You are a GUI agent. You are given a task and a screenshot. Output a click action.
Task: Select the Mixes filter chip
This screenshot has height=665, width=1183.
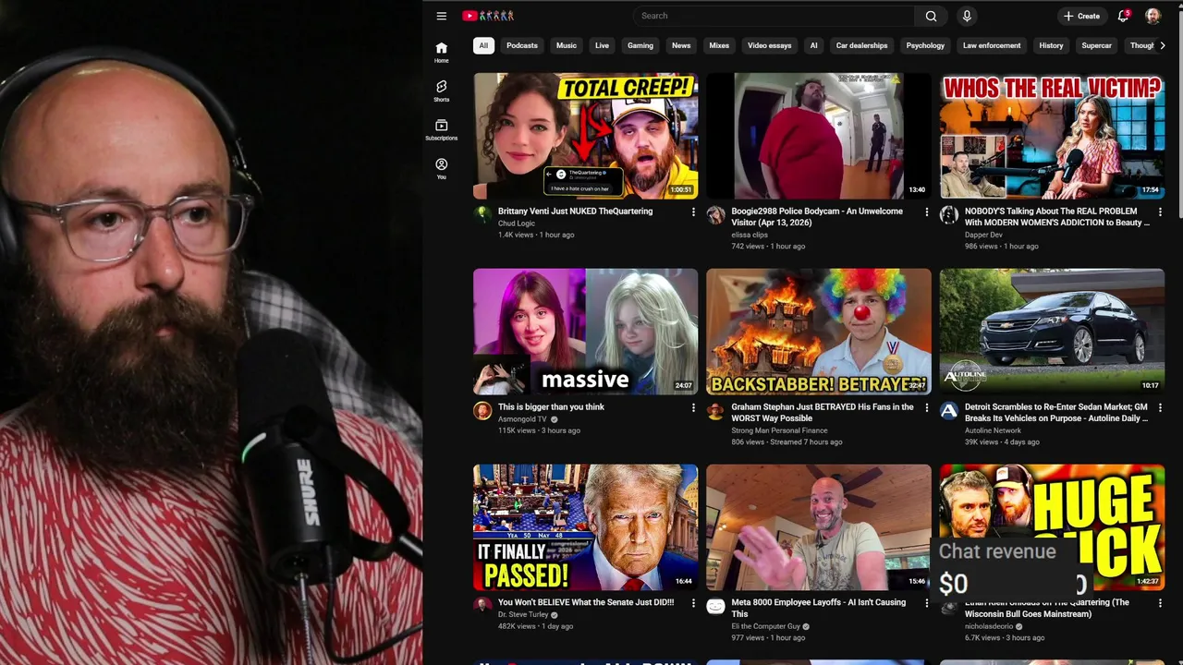[719, 45]
